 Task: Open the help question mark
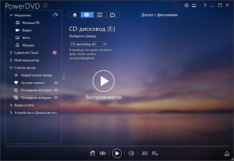pos(205,5)
